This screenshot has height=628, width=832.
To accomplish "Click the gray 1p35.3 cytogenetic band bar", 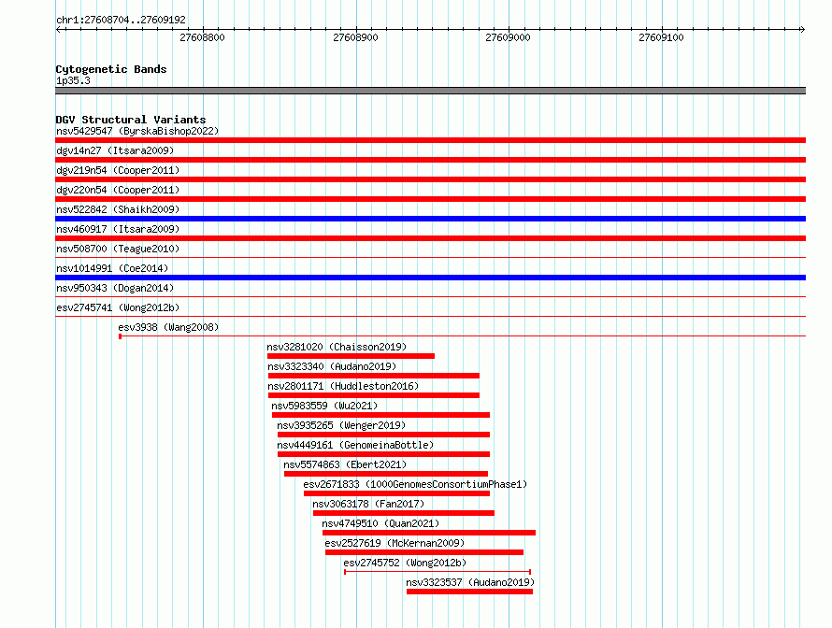I will (x=430, y=91).
